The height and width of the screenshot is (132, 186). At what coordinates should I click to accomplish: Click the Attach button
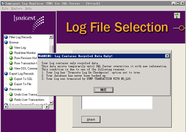pos(91,120)
